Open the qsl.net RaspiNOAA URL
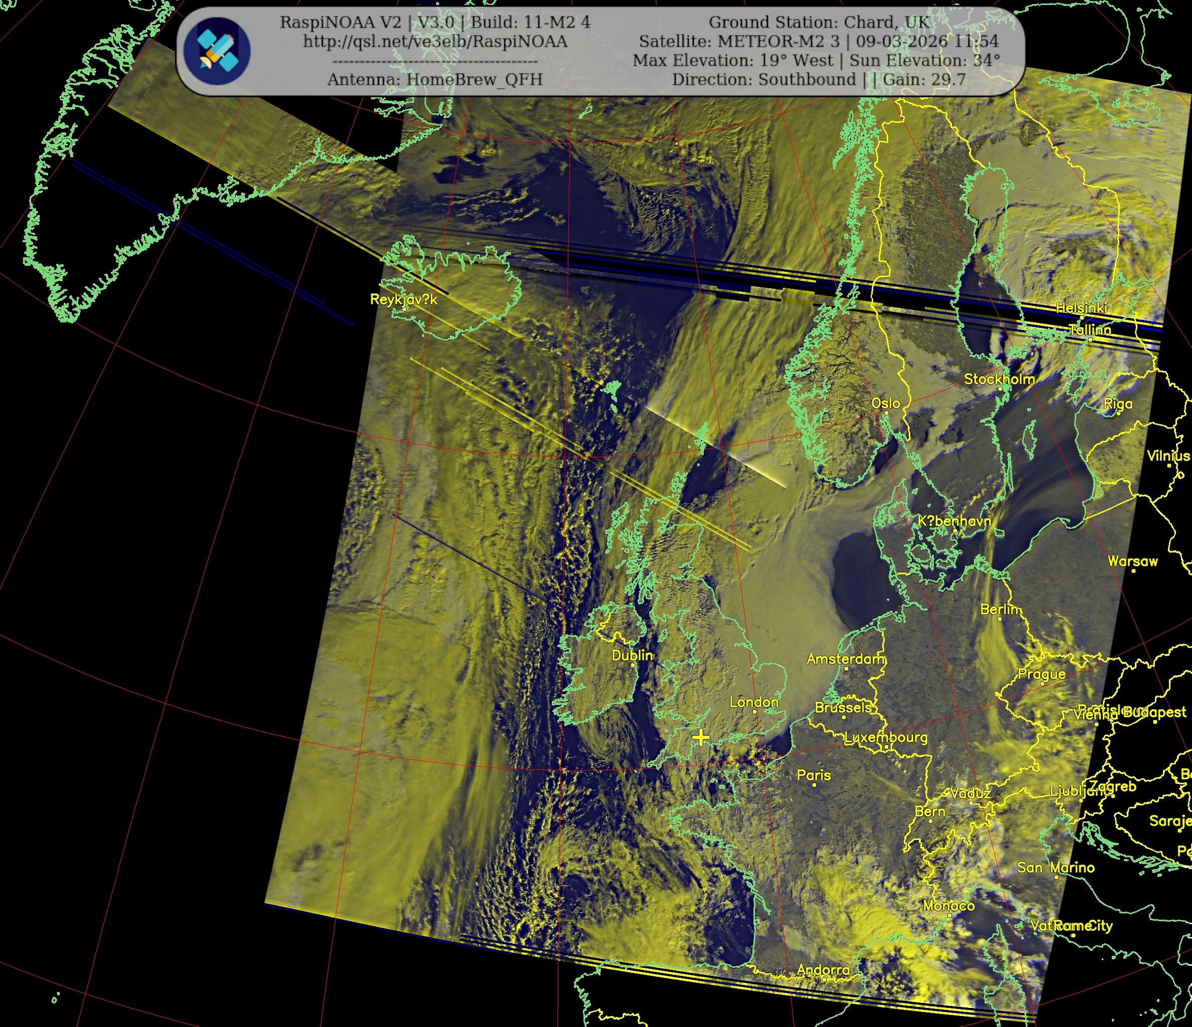The image size is (1192, 1027). (435, 42)
